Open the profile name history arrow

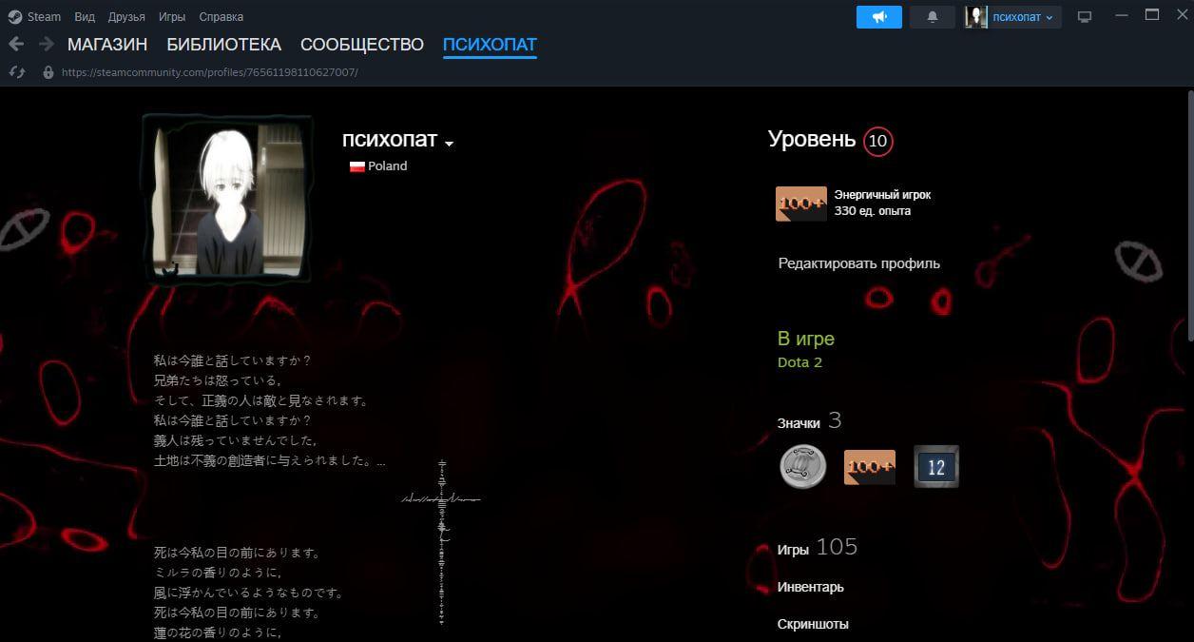450,144
